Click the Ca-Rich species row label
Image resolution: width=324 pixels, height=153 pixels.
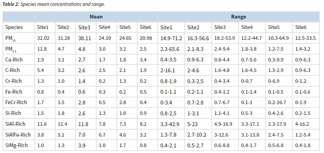(14, 60)
